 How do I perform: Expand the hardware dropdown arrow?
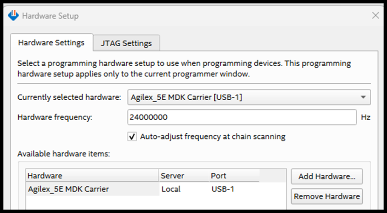click(363, 97)
